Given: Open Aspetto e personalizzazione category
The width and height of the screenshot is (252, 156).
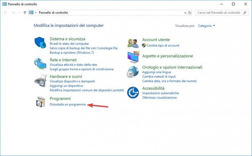Looking at the screenshot, I should point(168,56).
